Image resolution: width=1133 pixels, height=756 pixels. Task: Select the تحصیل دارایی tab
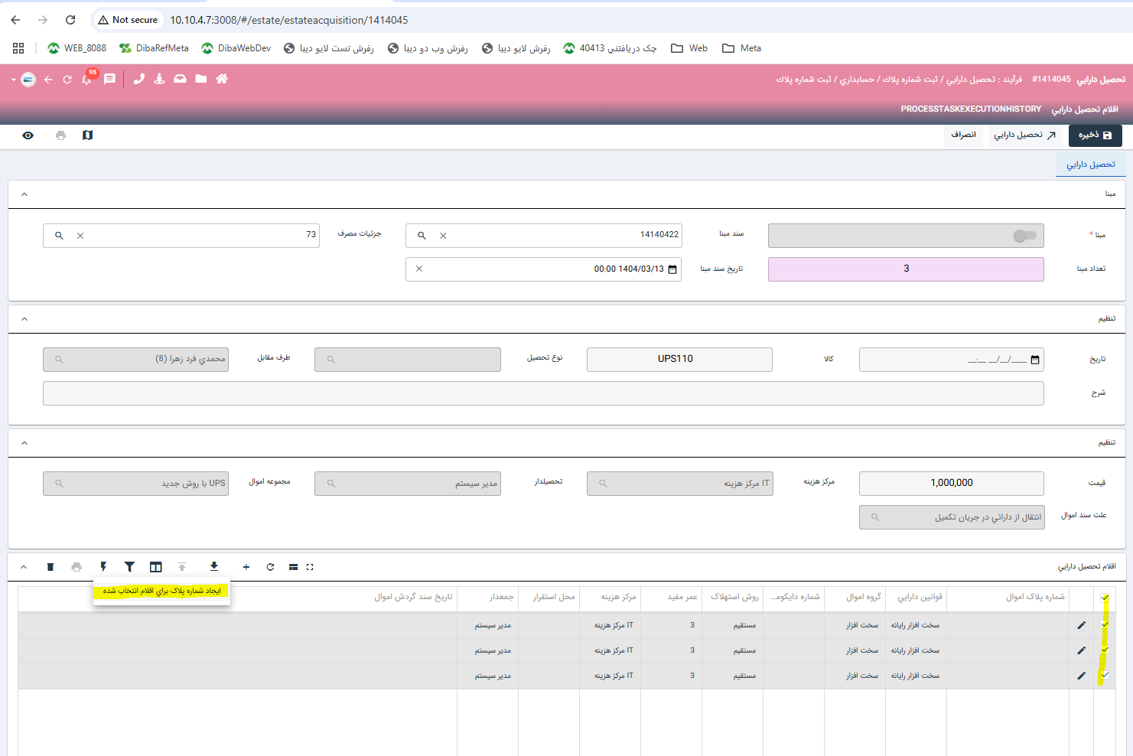click(x=1090, y=165)
